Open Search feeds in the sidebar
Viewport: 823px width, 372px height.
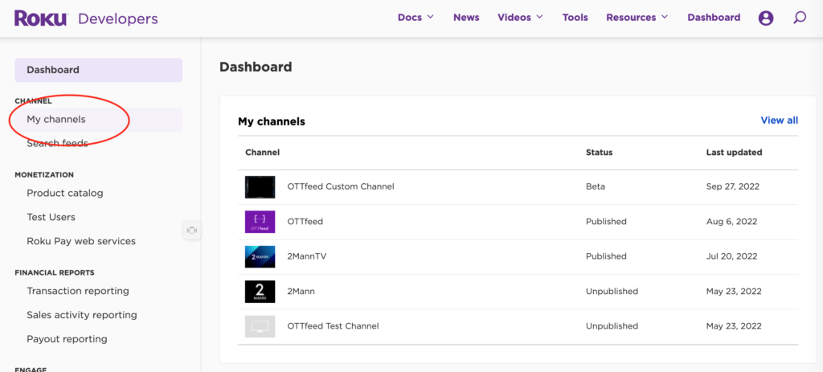[x=57, y=143]
